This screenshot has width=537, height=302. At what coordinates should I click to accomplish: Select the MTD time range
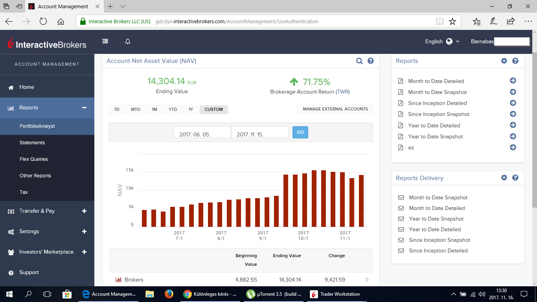point(136,109)
